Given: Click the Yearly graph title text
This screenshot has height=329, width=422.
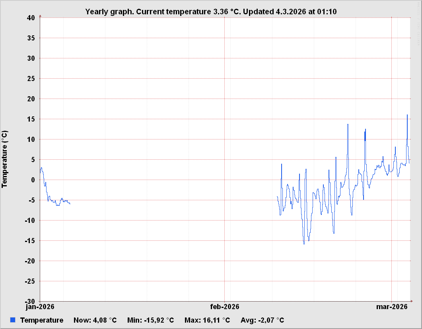Looking at the screenshot, I should click(x=211, y=12).
